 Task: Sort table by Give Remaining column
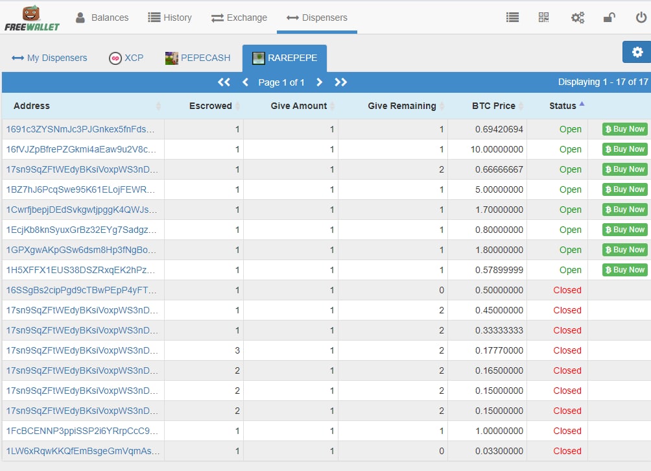pyautogui.click(x=393, y=106)
